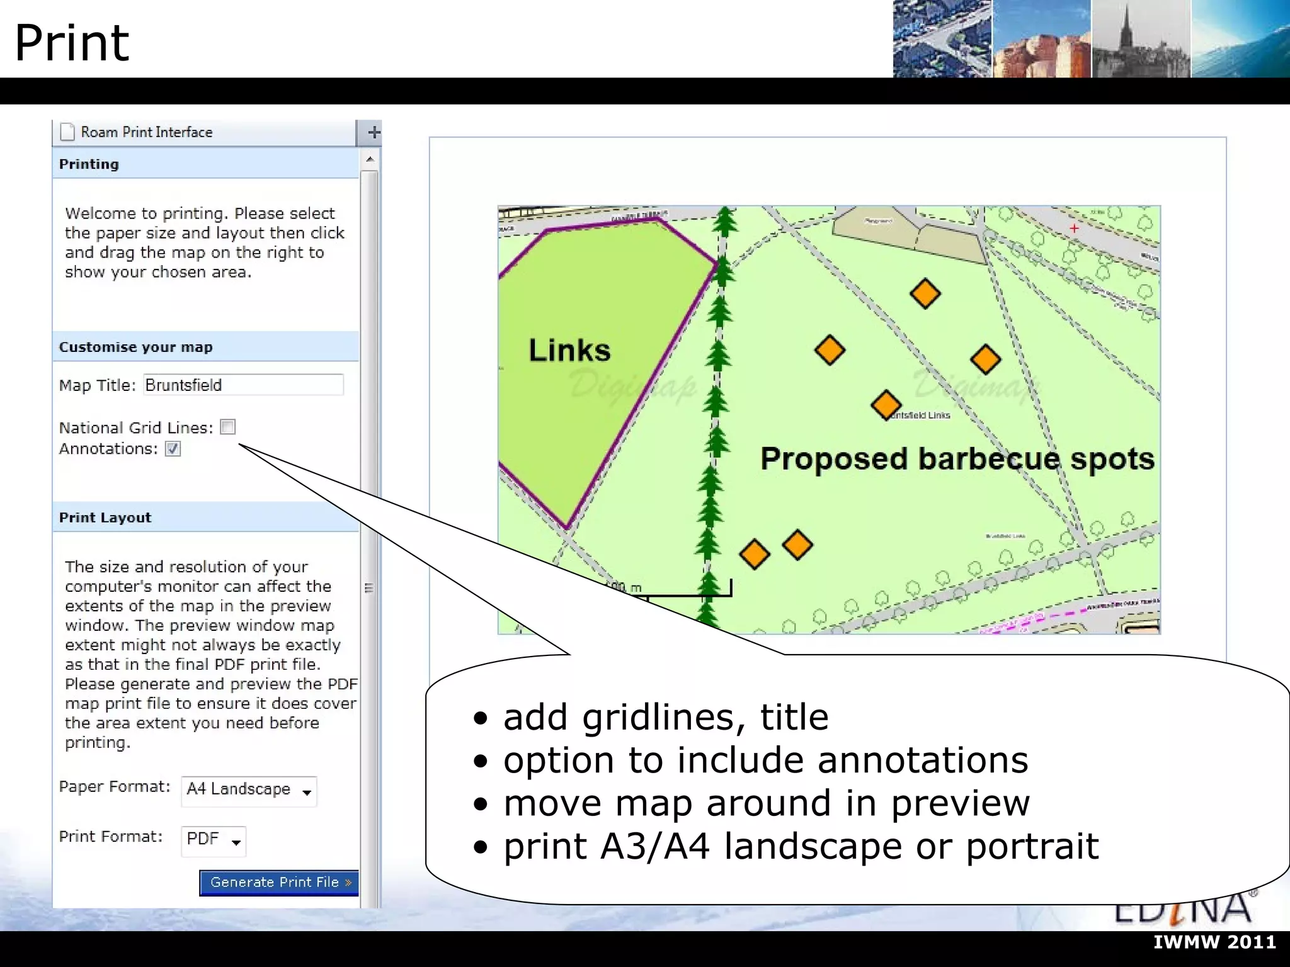Click the Print Layout section header

pos(206,517)
